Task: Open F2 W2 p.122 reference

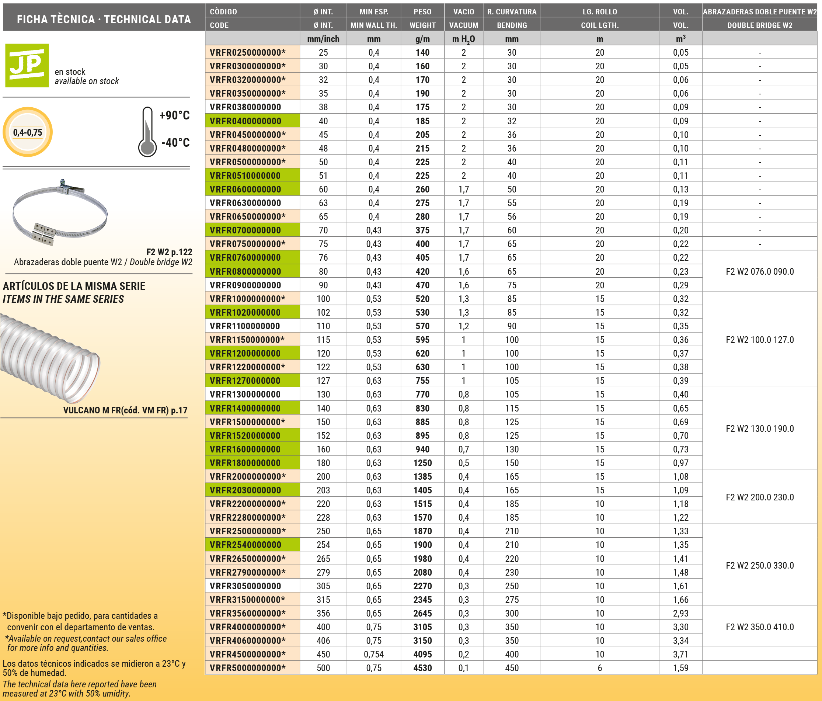Action: coord(169,252)
